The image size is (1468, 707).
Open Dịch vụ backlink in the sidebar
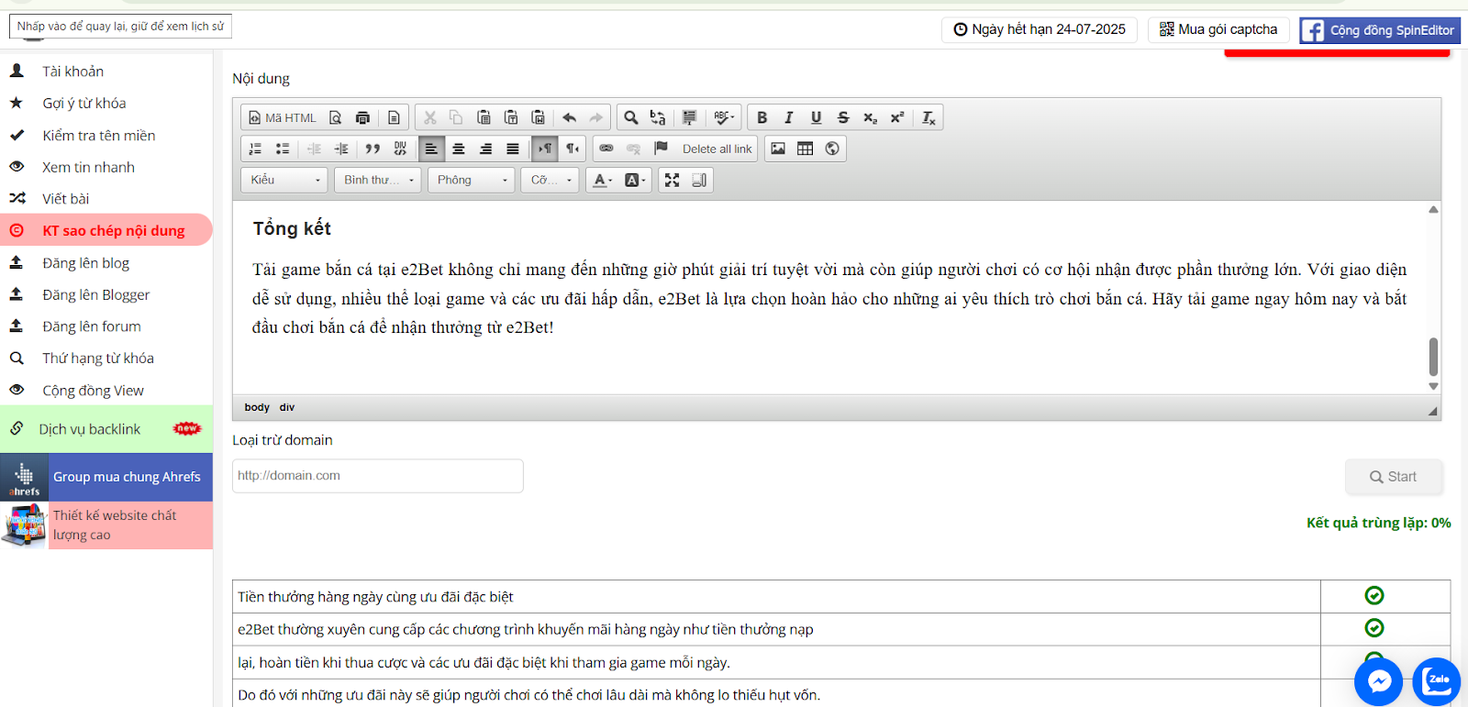pos(89,429)
